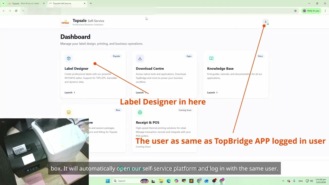
Task: Show hidden system tray icons chevron
Action: click(x=283, y=181)
